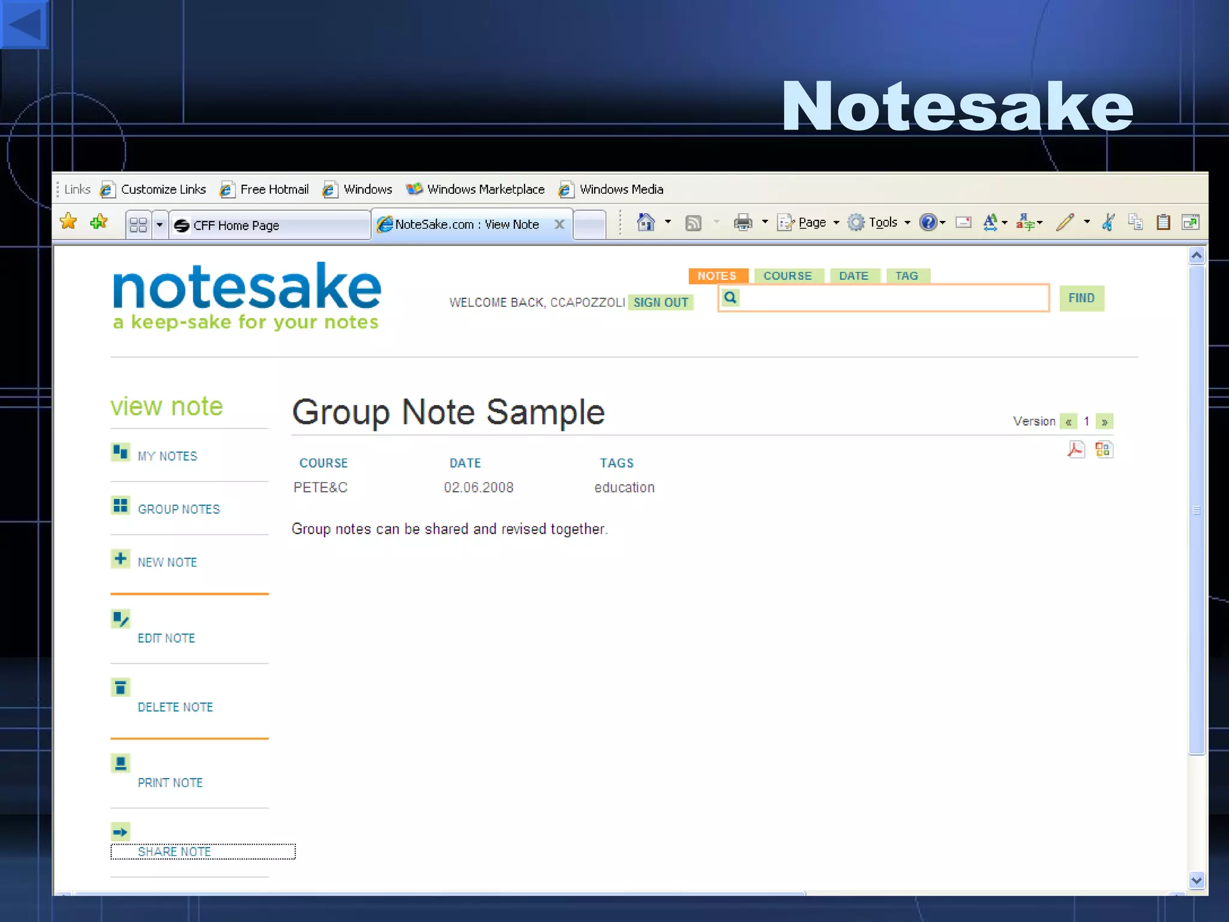Open the Windows Marketplace link
1229x922 pixels.
coord(475,190)
